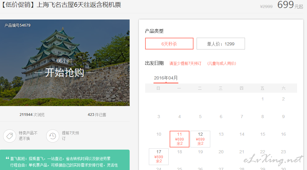The image size is (307, 170).
Task: Click the Nagoya castle product image
Action: click(65, 63)
